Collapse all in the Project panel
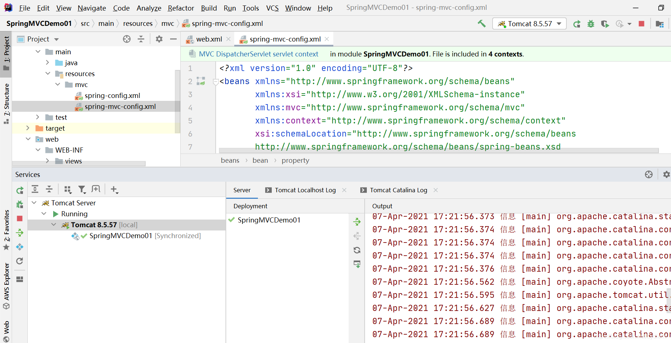The width and height of the screenshot is (671, 343). 141,39
